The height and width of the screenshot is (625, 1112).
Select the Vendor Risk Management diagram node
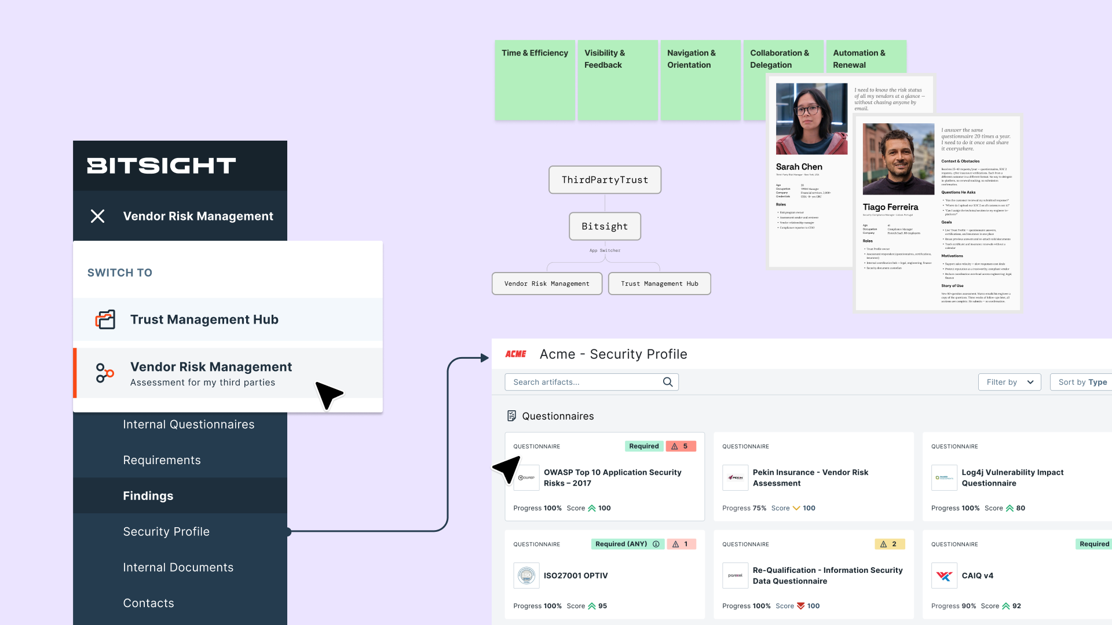547,284
